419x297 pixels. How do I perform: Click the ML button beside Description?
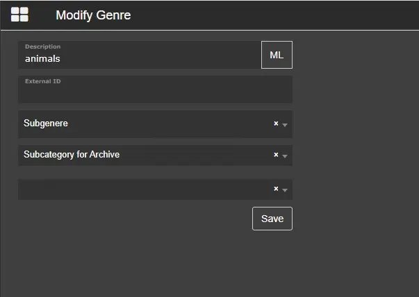pos(277,55)
